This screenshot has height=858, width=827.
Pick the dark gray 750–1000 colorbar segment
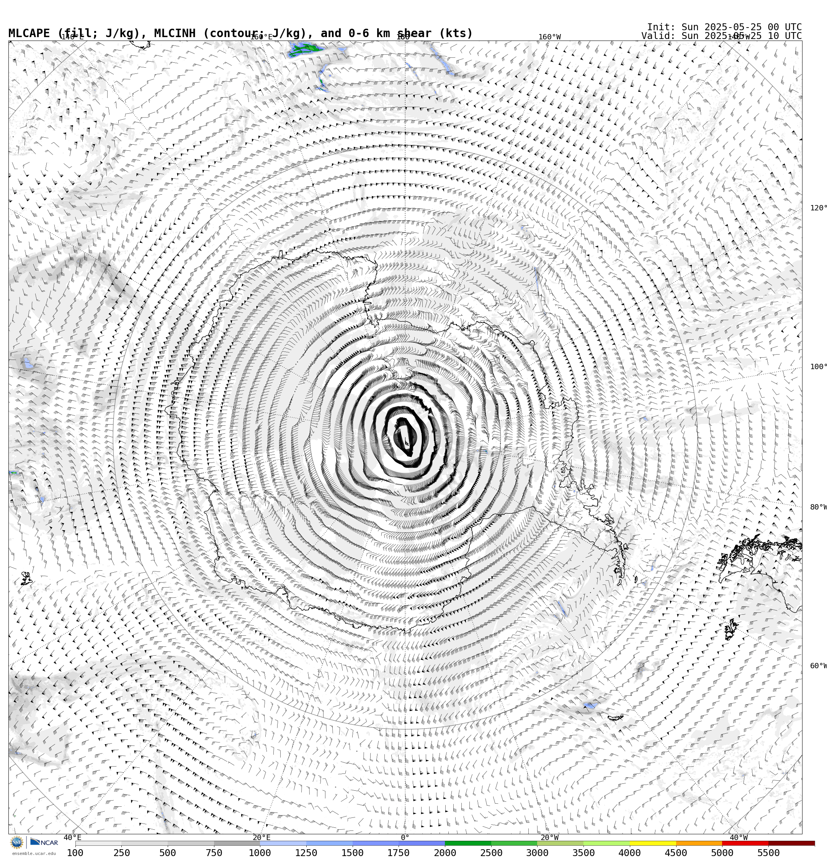coord(237,843)
